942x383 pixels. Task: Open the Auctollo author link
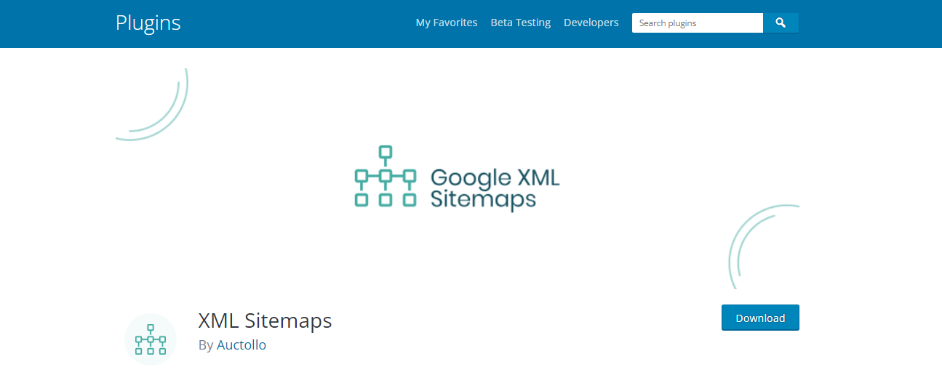tap(242, 345)
